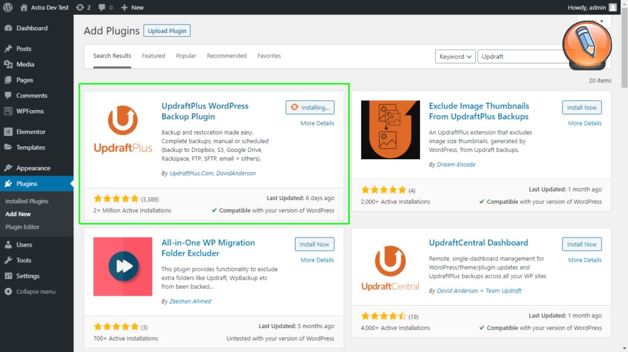The image size is (628, 352).
Task: Visit the Astra Dev Test site home icon
Action: tap(24, 7)
